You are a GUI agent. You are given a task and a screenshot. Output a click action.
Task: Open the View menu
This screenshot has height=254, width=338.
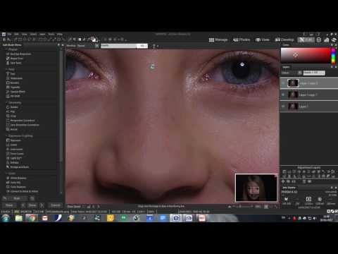pyautogui.click(x=24, y=34)
